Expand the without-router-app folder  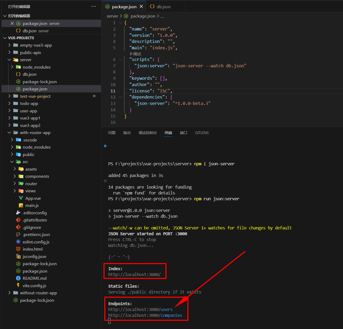pyautogui.click(x=10, y=293)
